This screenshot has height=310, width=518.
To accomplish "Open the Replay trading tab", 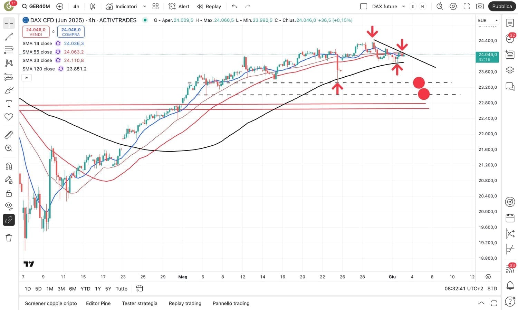I will tap(185, 303).
